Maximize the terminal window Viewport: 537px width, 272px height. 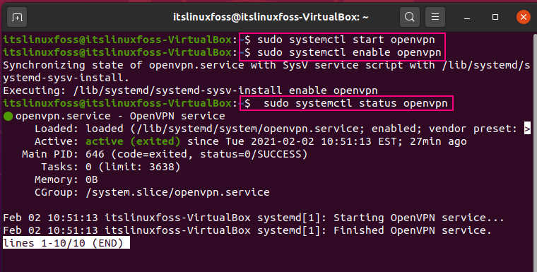coord(495,17)
